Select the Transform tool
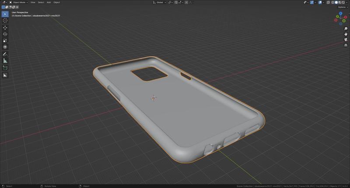This screenshot has height=188, width=350. [x=5, y=47]
